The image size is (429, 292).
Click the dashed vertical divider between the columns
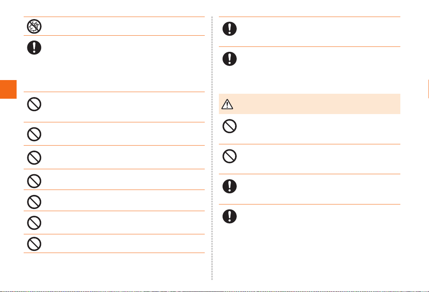click(212, 148)
